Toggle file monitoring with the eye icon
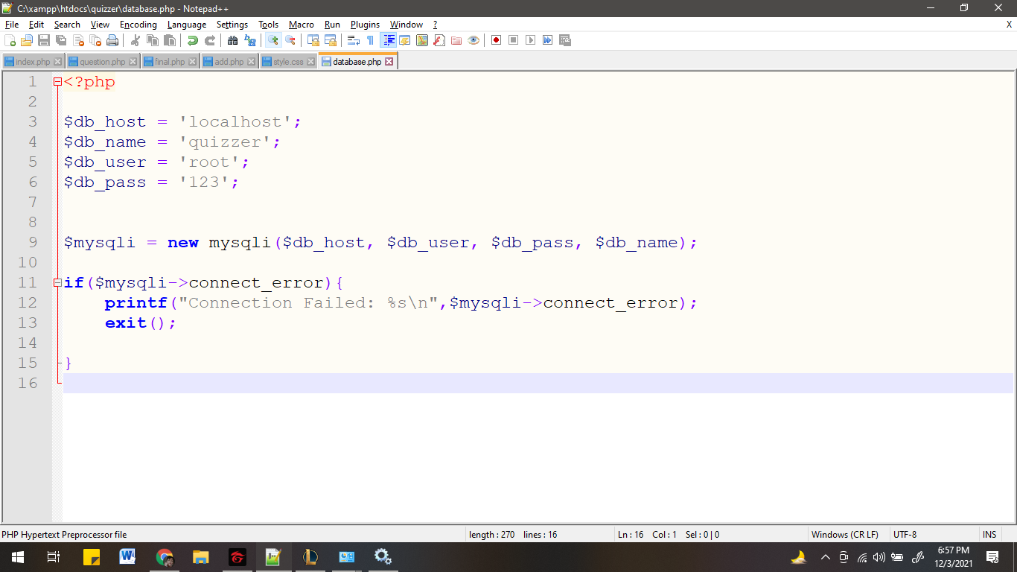Image resolution: width=1017 pixels, height=572 pixels. coord(474,40)
